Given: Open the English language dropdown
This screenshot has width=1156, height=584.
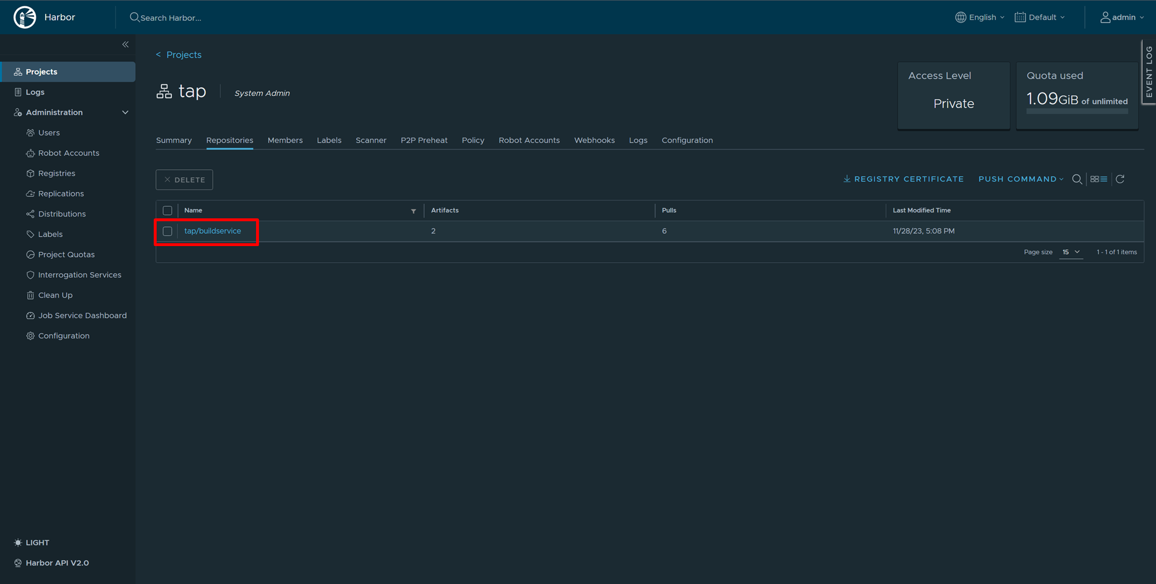Looking at the screenshot, I should tap(980, 17).
